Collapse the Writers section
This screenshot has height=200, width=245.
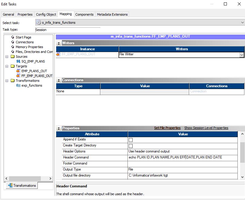[x=59, y=43]
